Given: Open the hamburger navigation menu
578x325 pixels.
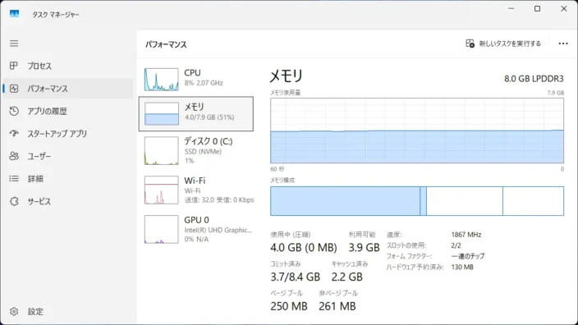Looking at the screenshot, I should point(14,43).
